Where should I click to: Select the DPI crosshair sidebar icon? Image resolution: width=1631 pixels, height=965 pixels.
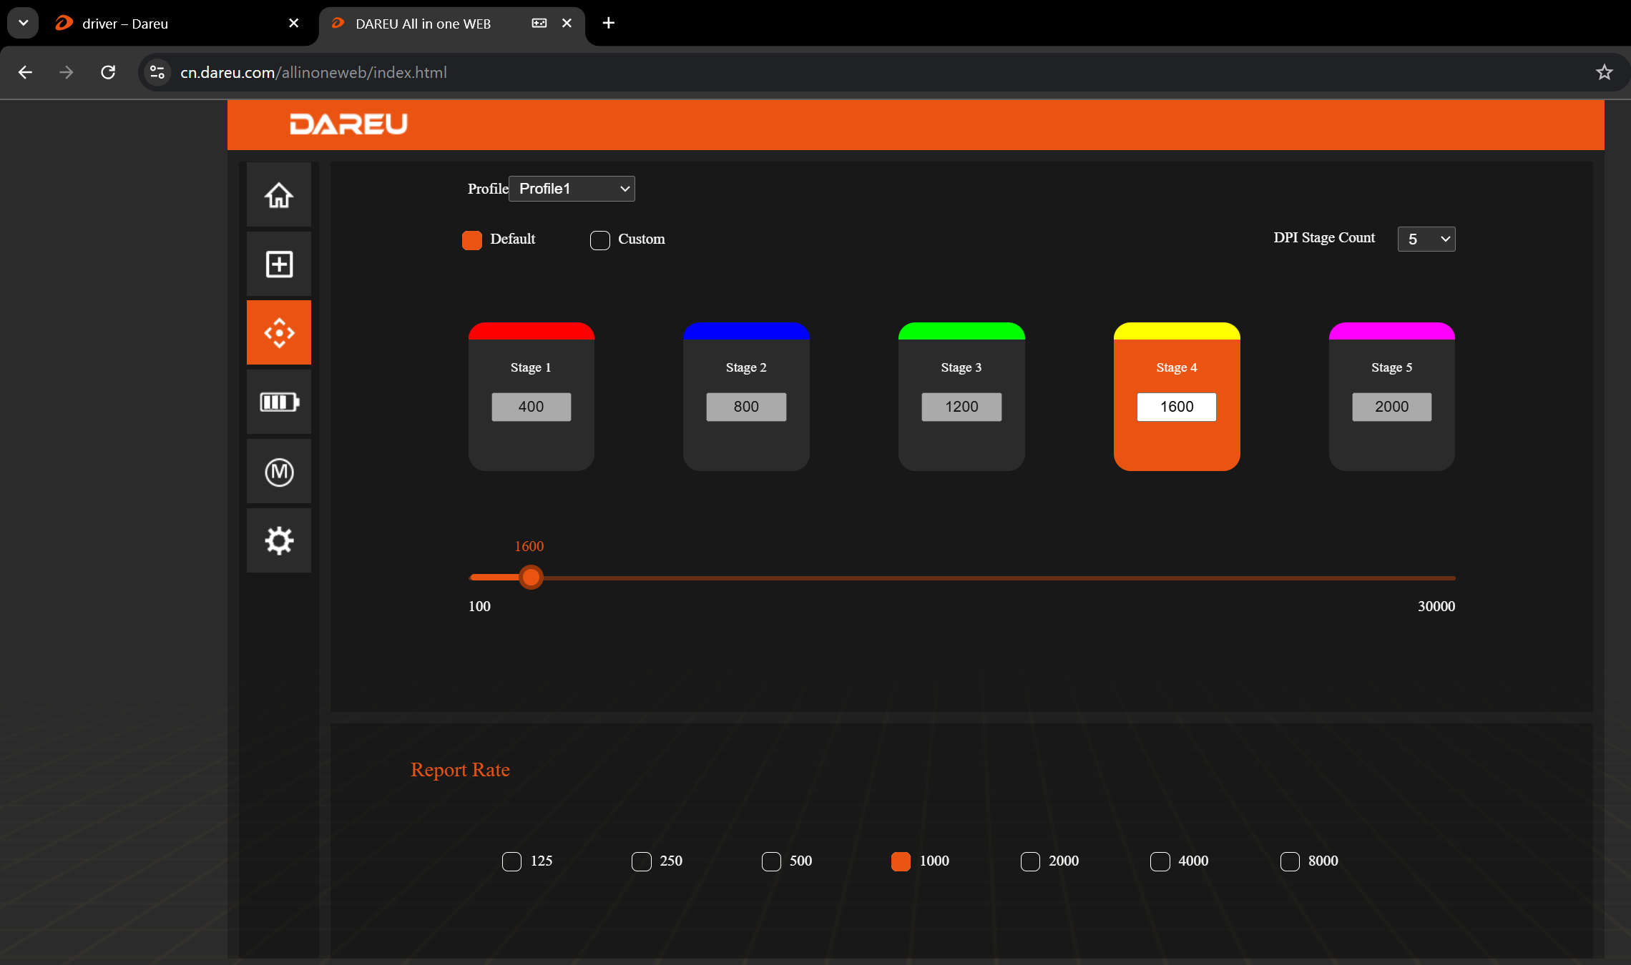279,333
